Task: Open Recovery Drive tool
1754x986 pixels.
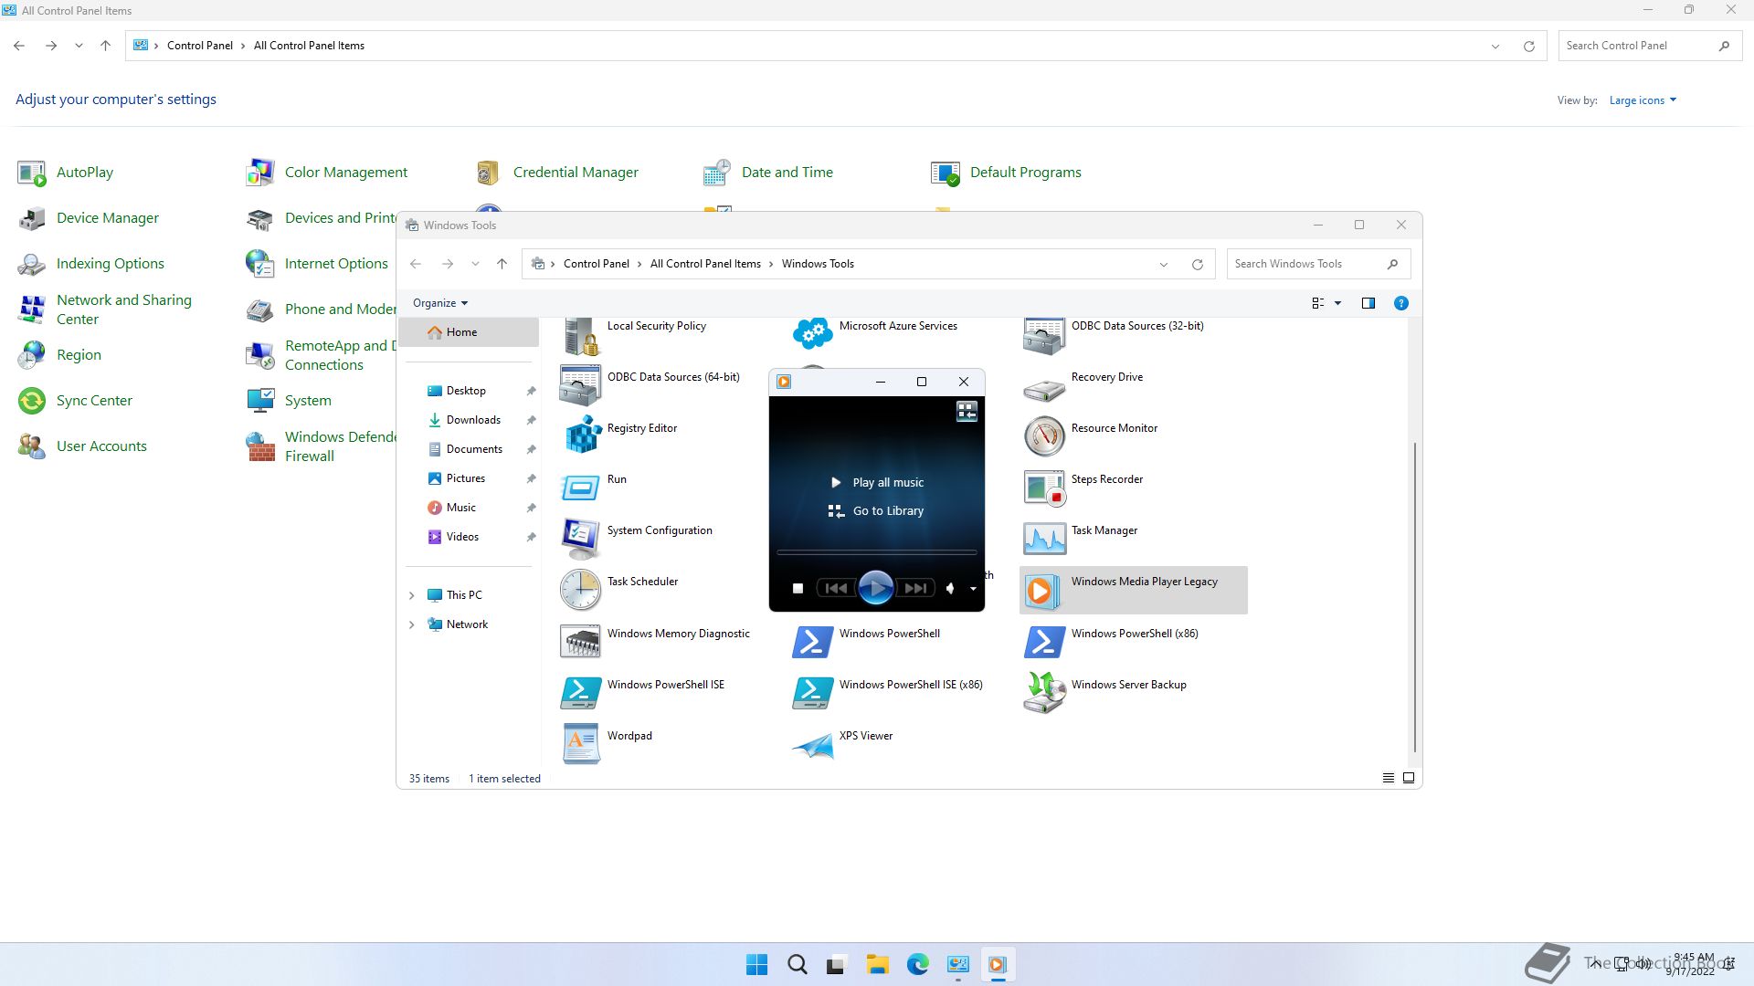Action: (1083, 383)
